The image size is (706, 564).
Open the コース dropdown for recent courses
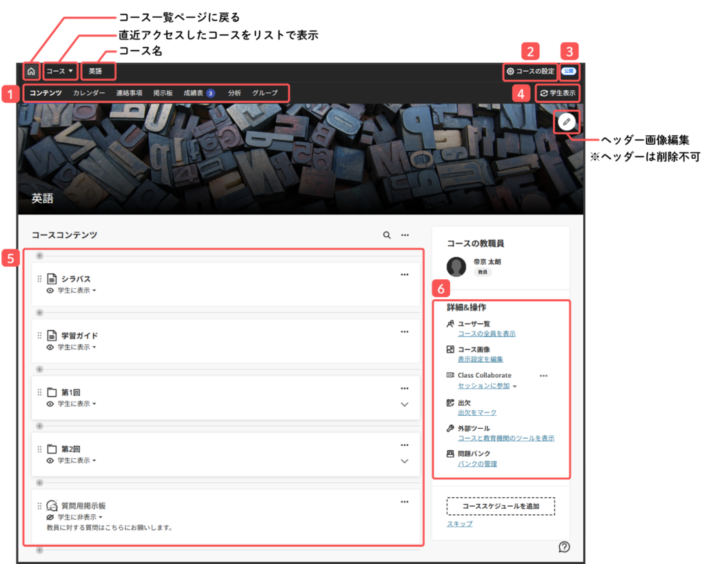click(59, 71)
